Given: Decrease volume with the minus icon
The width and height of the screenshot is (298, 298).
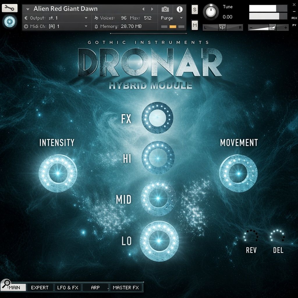Looking at the screenshot, I should (251, 28).
